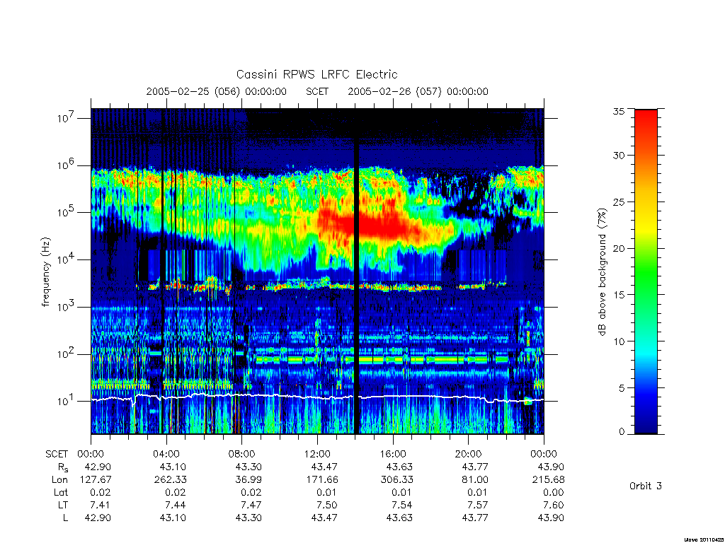Click the "dB above background (7%)" colorbar label
Screen dimensions: 725x543
(x=602, y=272)
